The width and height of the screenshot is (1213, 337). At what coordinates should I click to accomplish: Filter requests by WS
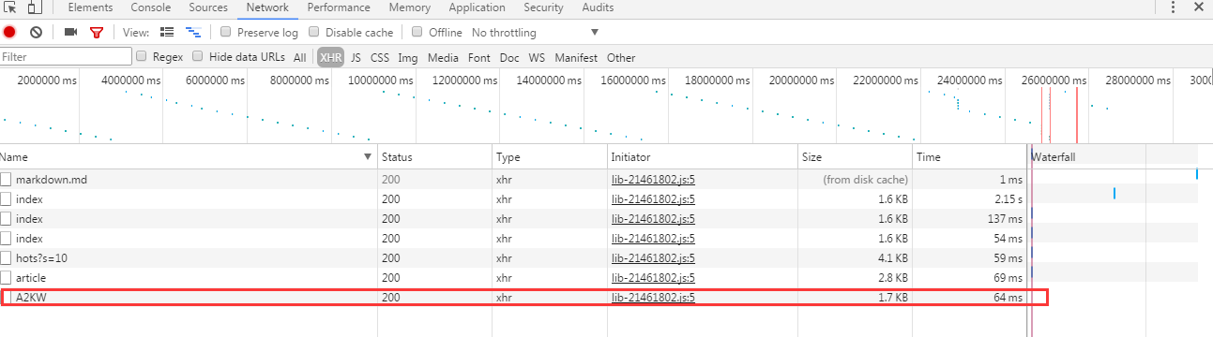coord(537,57)
